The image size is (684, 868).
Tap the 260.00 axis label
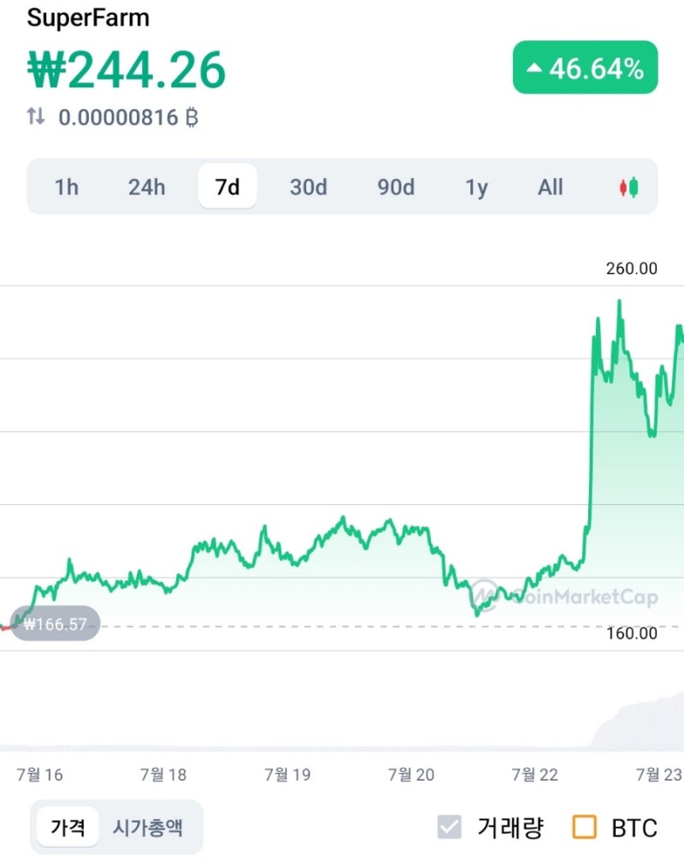pos(632,269)
